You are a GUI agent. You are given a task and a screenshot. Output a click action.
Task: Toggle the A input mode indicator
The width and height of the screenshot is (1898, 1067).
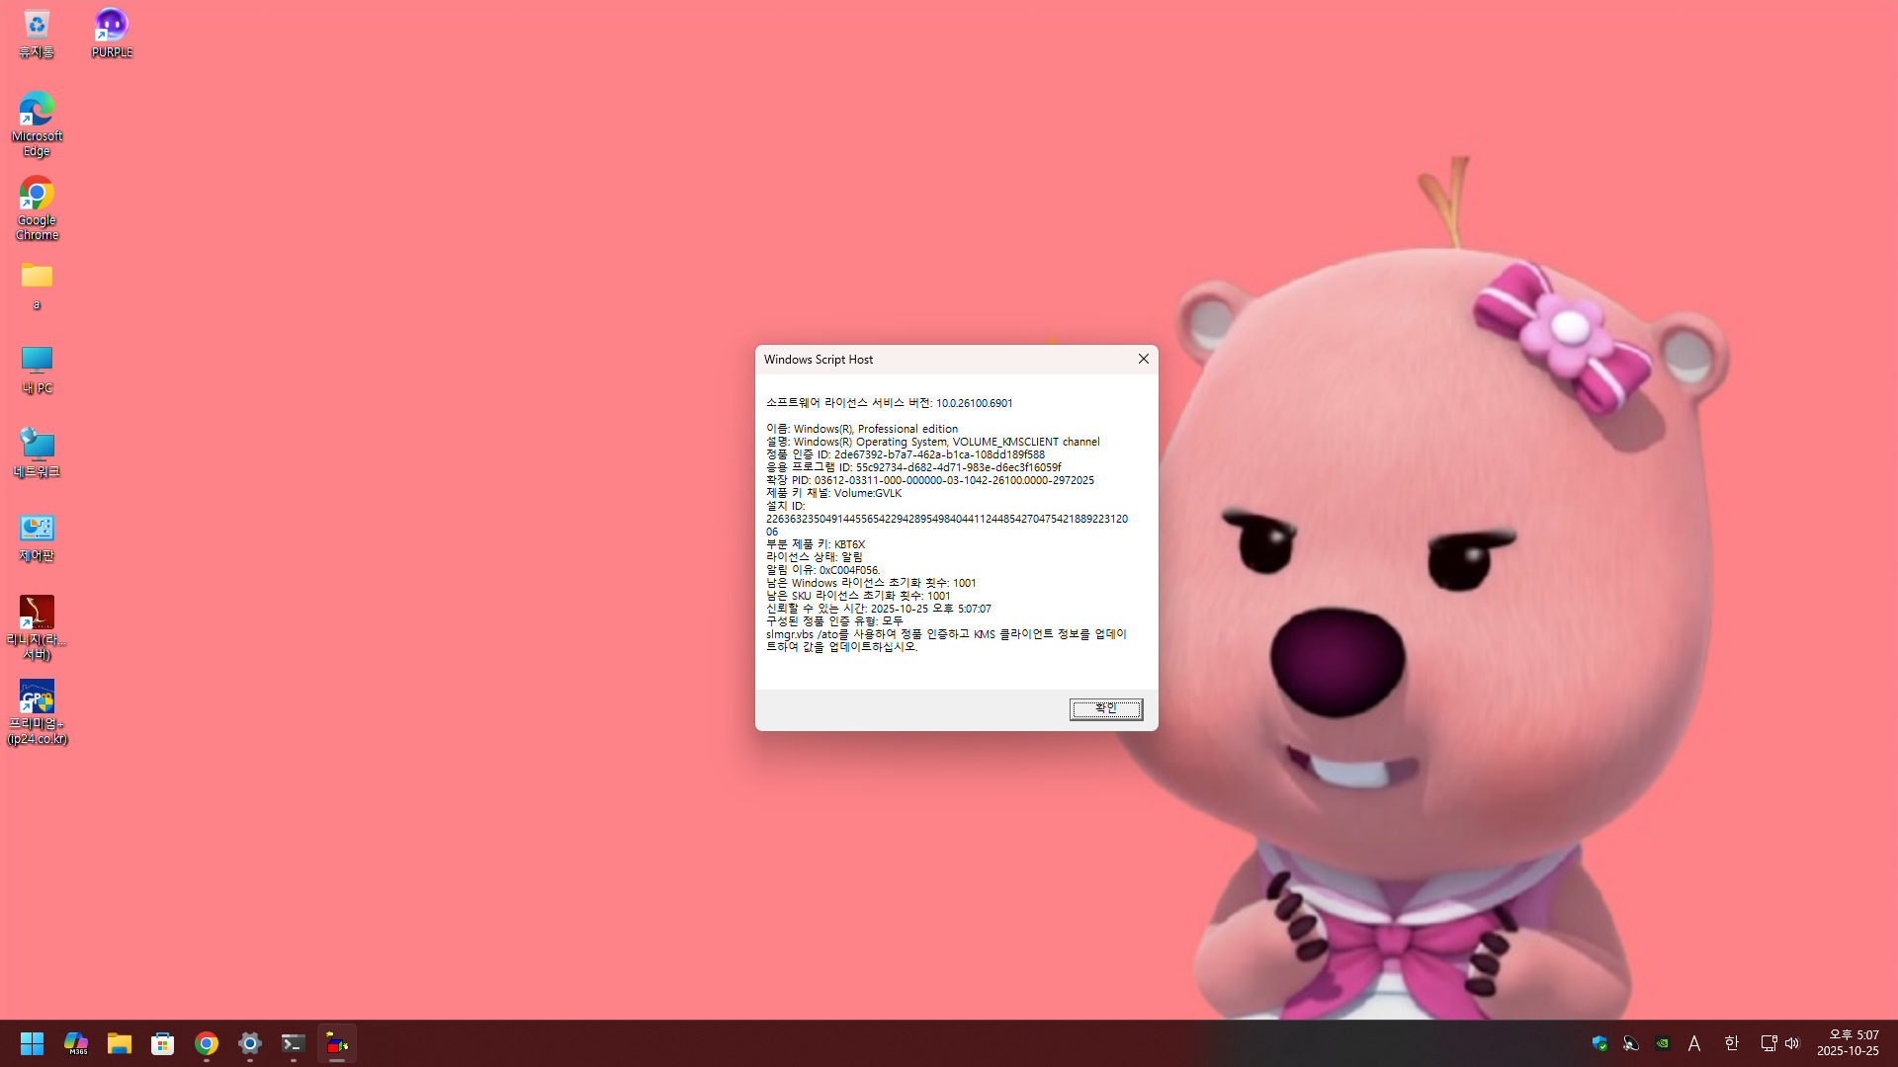coord(1694,1043)
